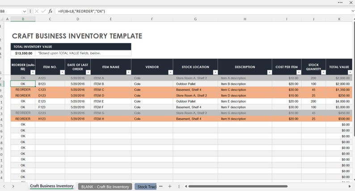Open VENDOR filter dropdown

coord(170,72)
